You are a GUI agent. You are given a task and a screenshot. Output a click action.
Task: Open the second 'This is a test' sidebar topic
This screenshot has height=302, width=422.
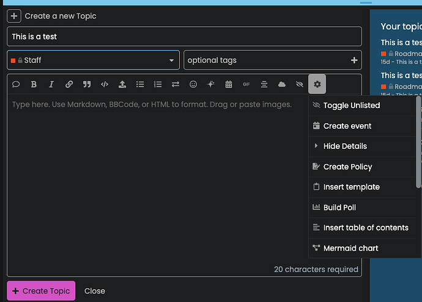click(x=401, y=76)
